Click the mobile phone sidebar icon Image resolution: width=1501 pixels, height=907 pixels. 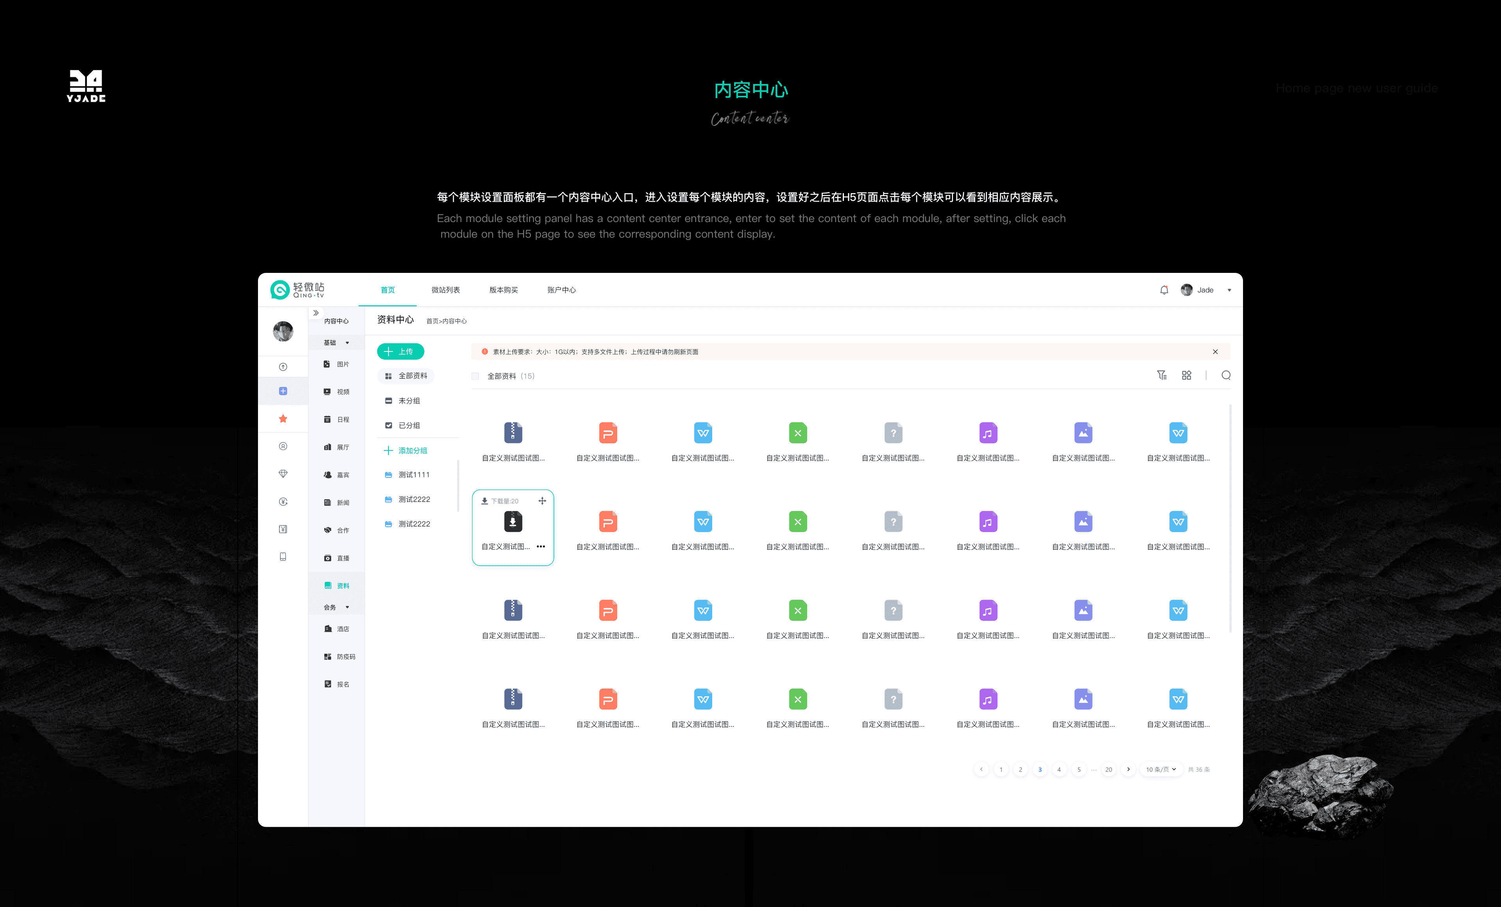[x=283, y=556]
